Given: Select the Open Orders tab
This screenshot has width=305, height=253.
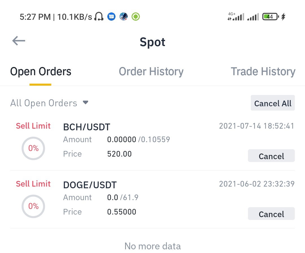Looking at the screenshot, I should tap(41, 72).
